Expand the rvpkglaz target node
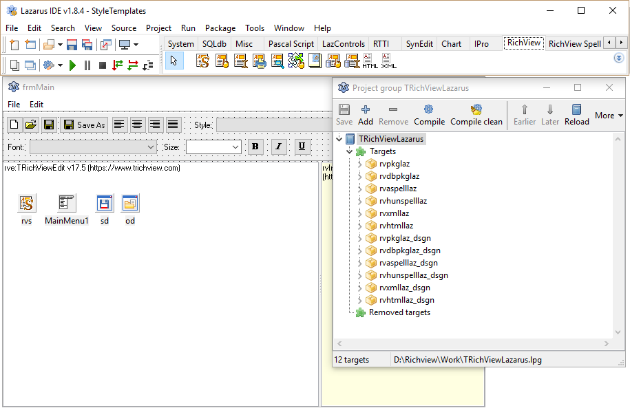The height and width of the screenshot is (408, 630). tap(360, 164)
